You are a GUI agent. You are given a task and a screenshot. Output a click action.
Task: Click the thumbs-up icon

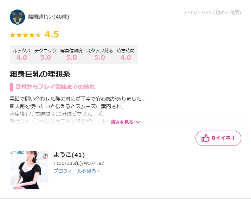pyautogui.click(x=205, y=138)
